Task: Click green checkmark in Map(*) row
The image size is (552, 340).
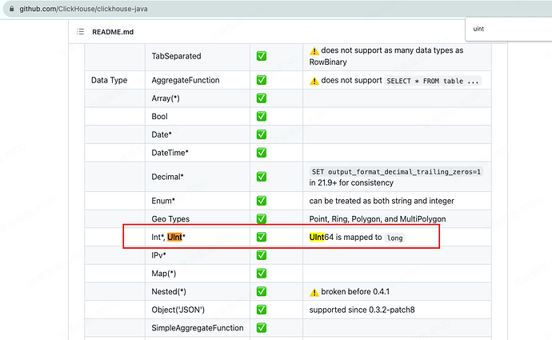Action: tap(262, 273)
